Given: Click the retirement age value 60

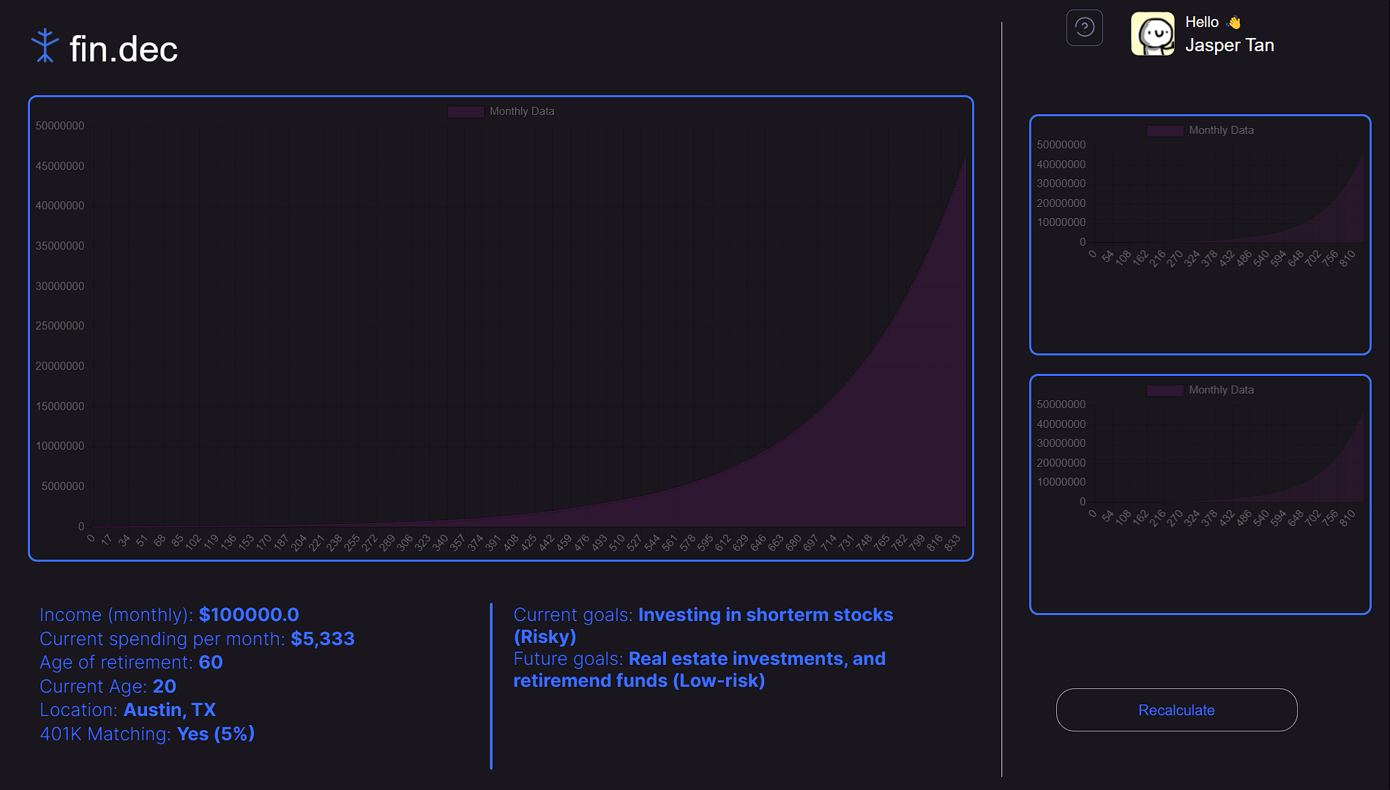Looking at the screenshot, I should [210, 663].
